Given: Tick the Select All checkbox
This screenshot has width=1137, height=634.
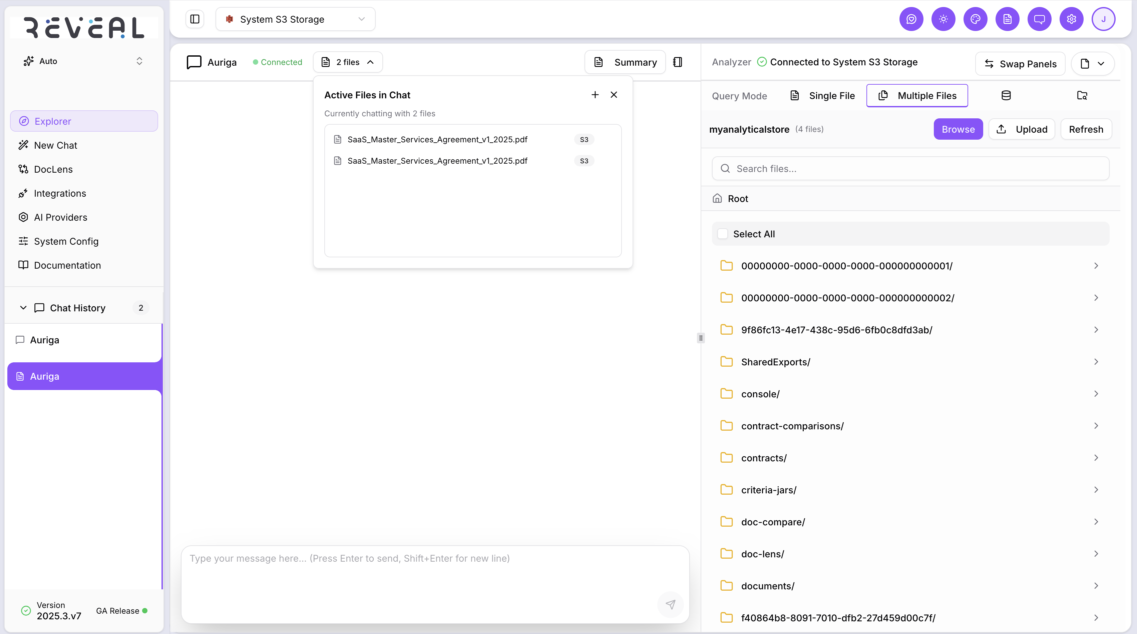Looking at the screenshot, I should (x=723, y=234).
